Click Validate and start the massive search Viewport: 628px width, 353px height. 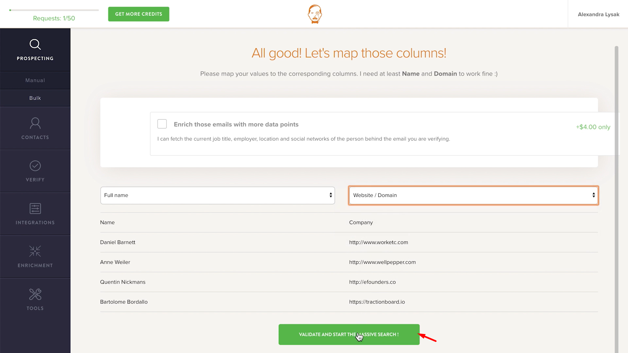349,334
